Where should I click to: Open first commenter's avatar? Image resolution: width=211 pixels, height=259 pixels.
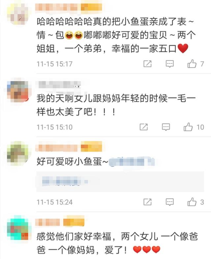point(17,14)
